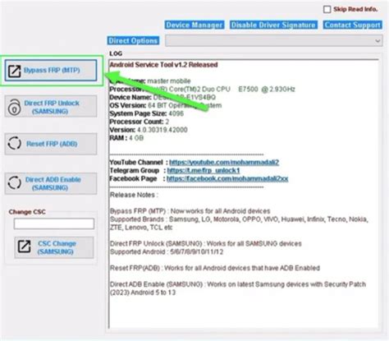Screen dimensions: 389x341
Task: Click the padlock icon on Direct FRP Unlock
Action: pos(14,107)
